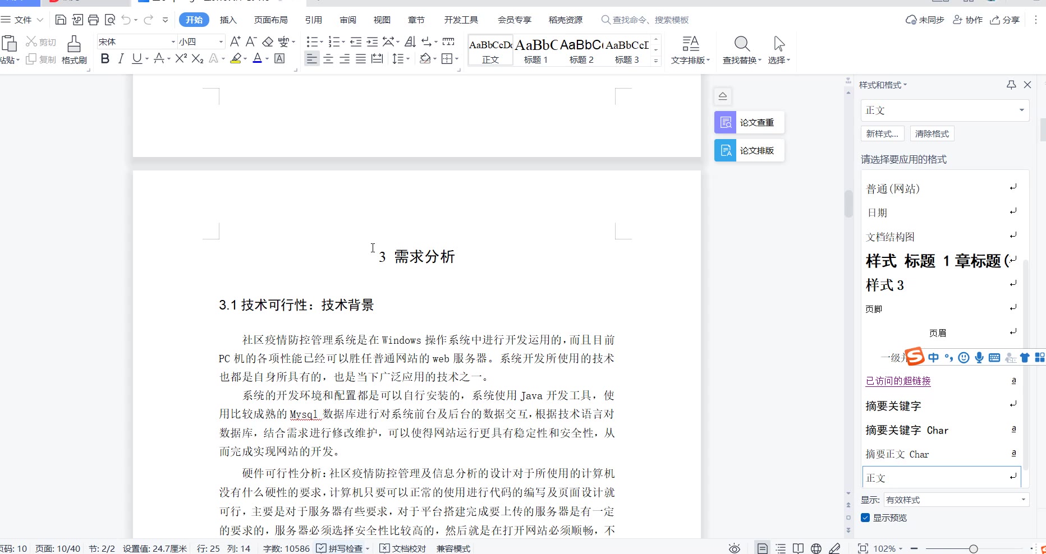This screenshot has width=1046, height=554.
Task: Click the Undo arrow icon
Action: [126, 20]
